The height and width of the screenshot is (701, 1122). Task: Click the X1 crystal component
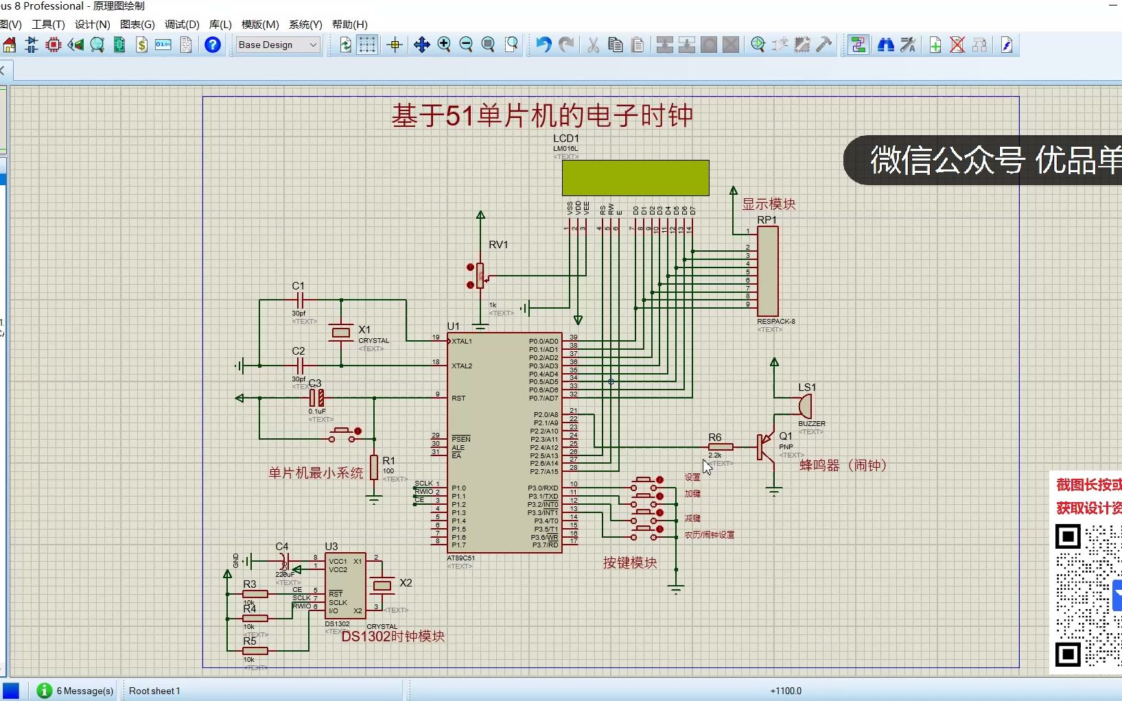[x=341, y=333]
